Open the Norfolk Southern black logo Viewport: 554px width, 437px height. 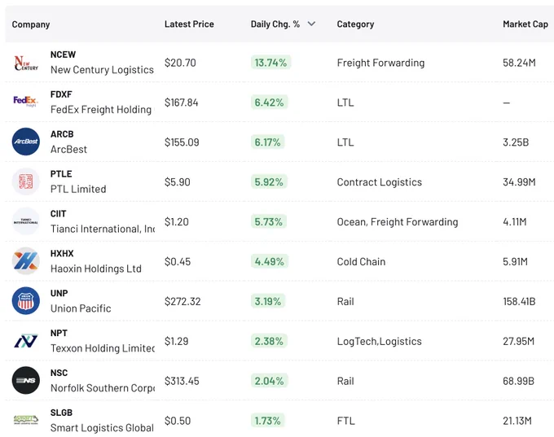[26, 381]
